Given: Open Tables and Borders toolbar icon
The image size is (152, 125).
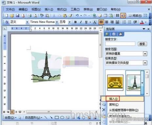Looking at the screenshot, I should coord(100,16).
